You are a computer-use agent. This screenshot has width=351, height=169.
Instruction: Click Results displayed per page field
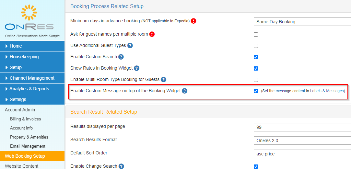pyautogui.click(x=302, y=128)
